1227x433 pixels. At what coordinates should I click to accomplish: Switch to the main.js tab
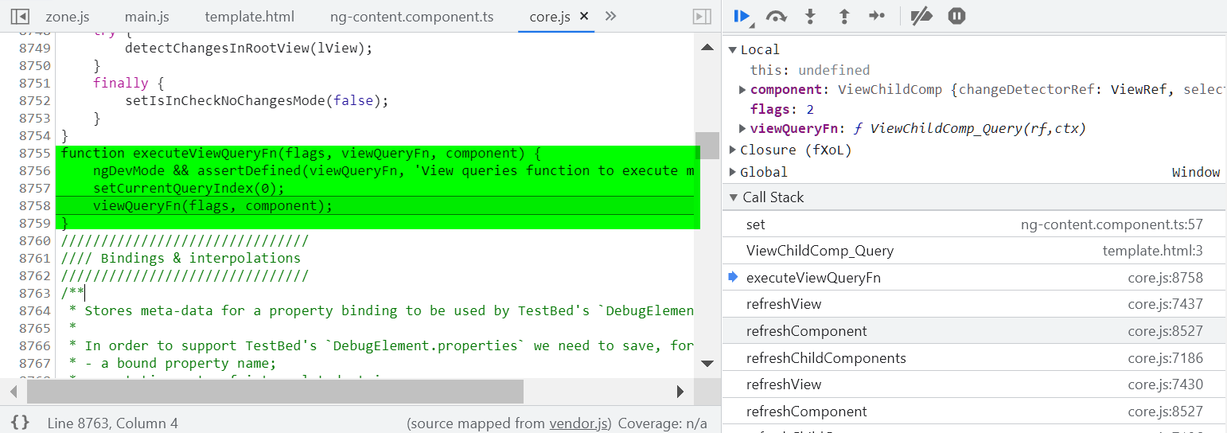(147, 17)
